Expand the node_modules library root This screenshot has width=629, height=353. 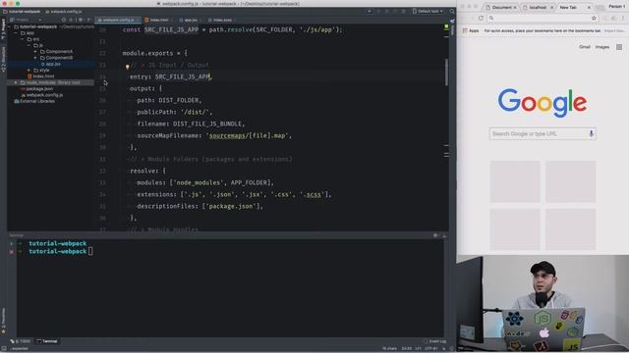point(16,82)
